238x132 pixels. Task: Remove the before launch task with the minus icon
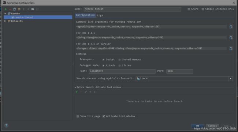click(81, 92)
